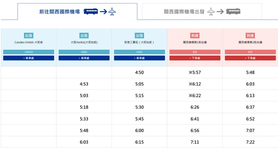Select the 6:15 departure time cell

coord(140,142)
